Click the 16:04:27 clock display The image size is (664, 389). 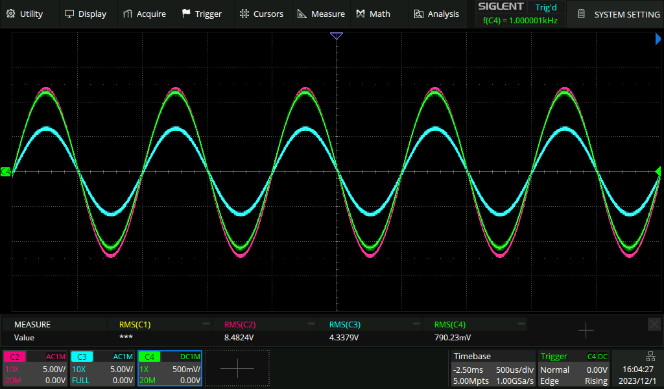point(637,369)
